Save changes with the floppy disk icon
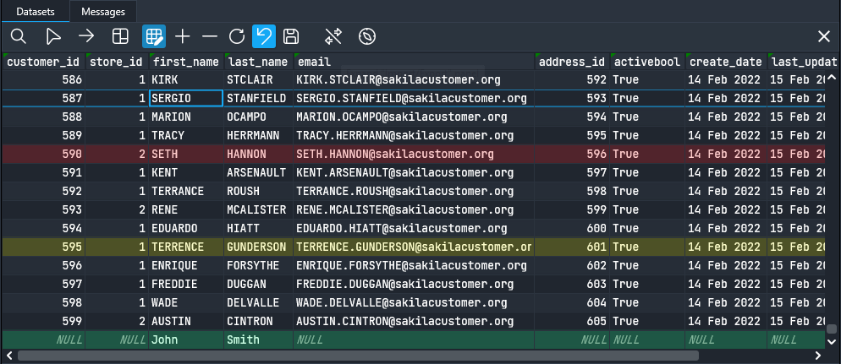The width and height of the screenshot is (841, 364). [291, 36]
